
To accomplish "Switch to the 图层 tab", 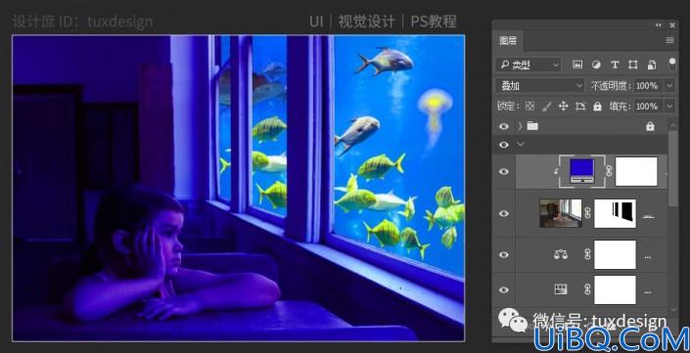I will [x=507, y=41].
